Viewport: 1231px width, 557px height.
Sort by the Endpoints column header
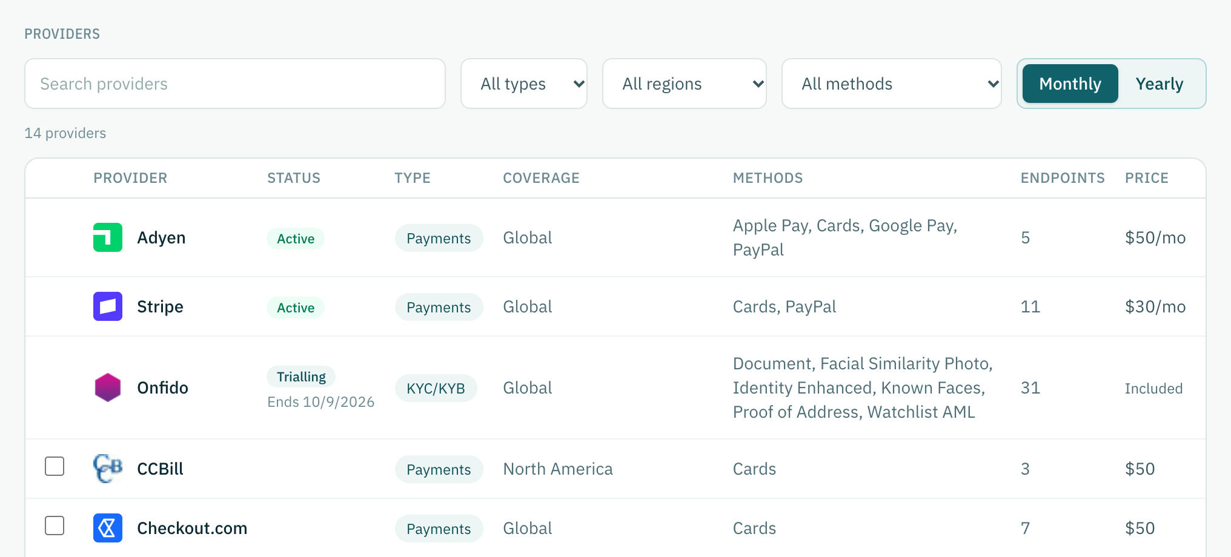(x=1063, y=178)
